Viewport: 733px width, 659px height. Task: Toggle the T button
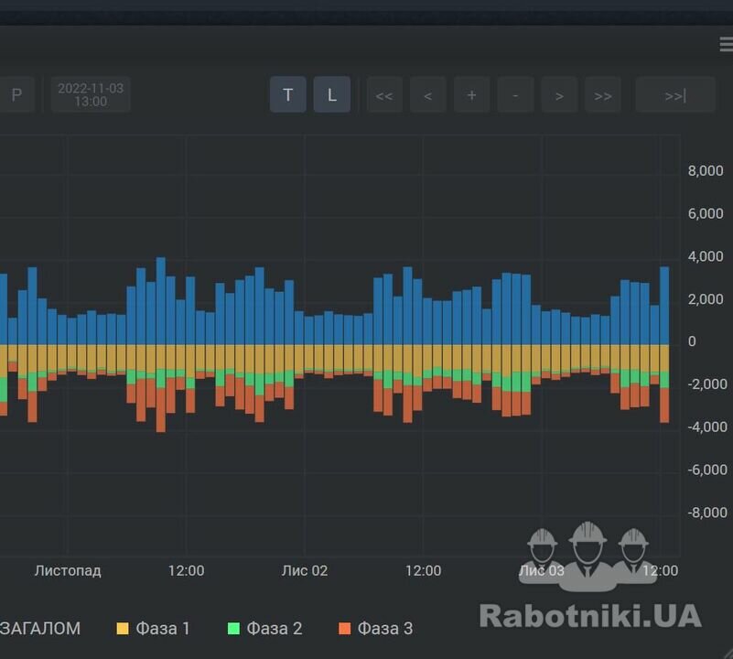[x=288, y=95]
